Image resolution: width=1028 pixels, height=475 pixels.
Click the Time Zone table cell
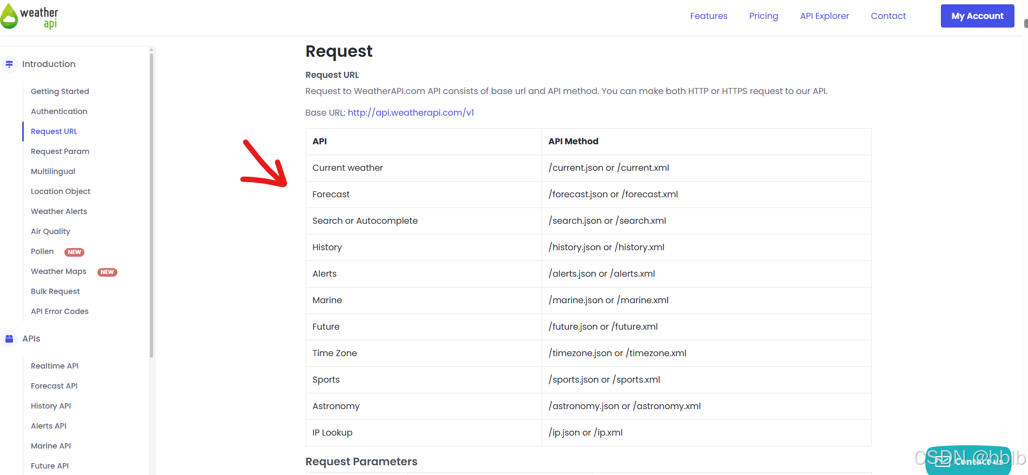pos(424,353)
